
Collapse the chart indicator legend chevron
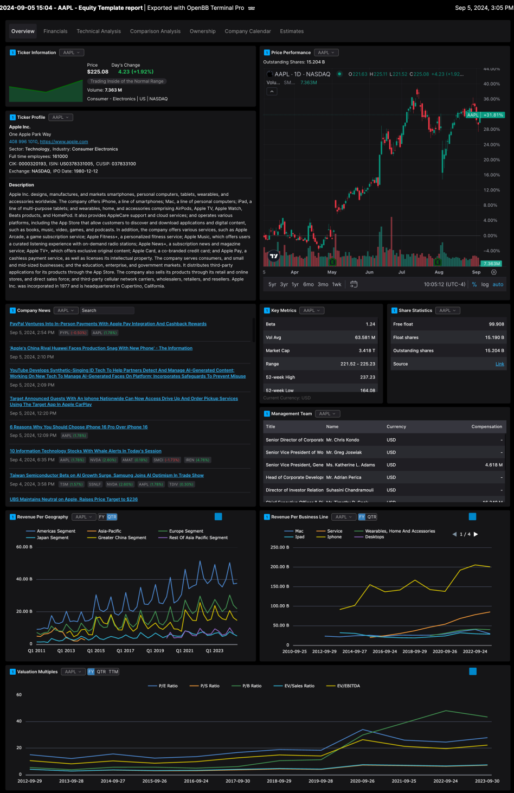(272, 92)
